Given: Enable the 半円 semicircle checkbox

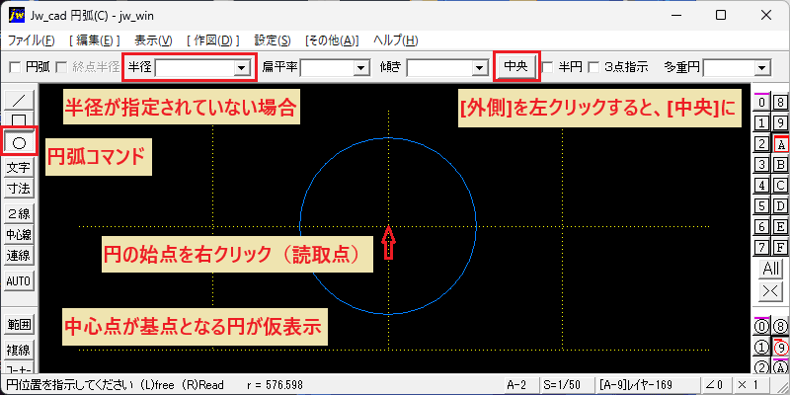Looking at the screenshot, I should pyautogui.click(x=548, y=67).
